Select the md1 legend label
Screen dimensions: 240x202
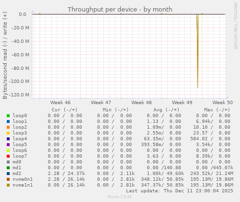pyautogui.click(x=17, y=168)
